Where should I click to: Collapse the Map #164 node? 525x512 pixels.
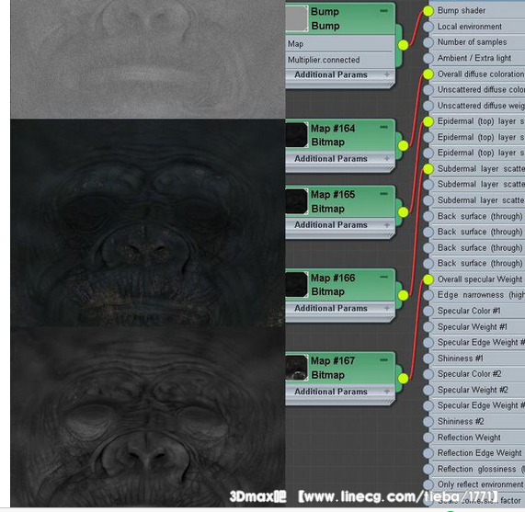click(383, 127)
